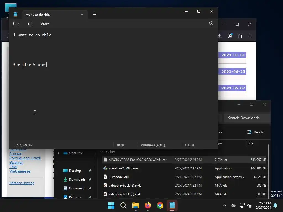
Task: Open the Thai language link
Action: tap(13, 167)
